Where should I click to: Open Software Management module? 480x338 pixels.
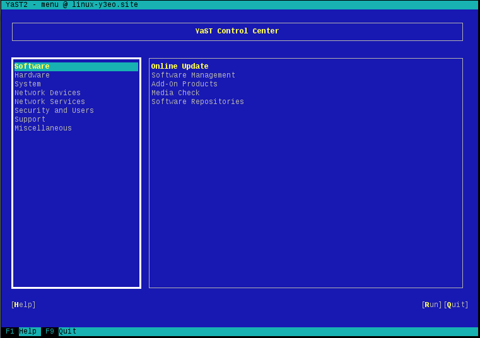(x=193, y=75)
